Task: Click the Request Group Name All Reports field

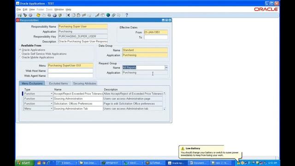Action: tap(143, 67)
